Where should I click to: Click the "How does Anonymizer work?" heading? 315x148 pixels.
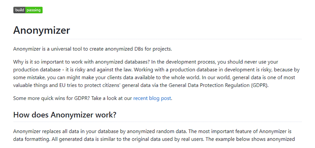[65, 115]
